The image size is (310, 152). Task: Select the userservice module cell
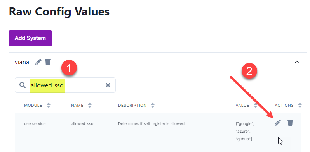35,124
